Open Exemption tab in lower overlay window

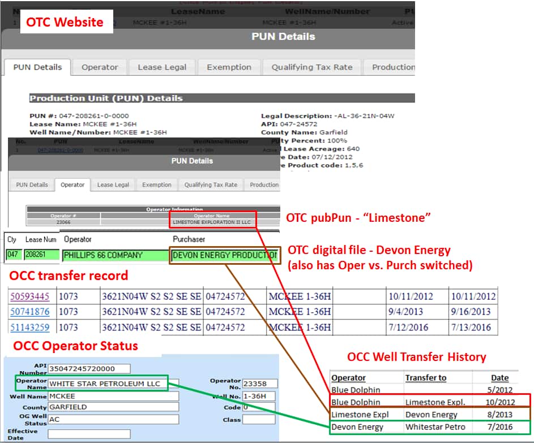click(x=157, y=185)
